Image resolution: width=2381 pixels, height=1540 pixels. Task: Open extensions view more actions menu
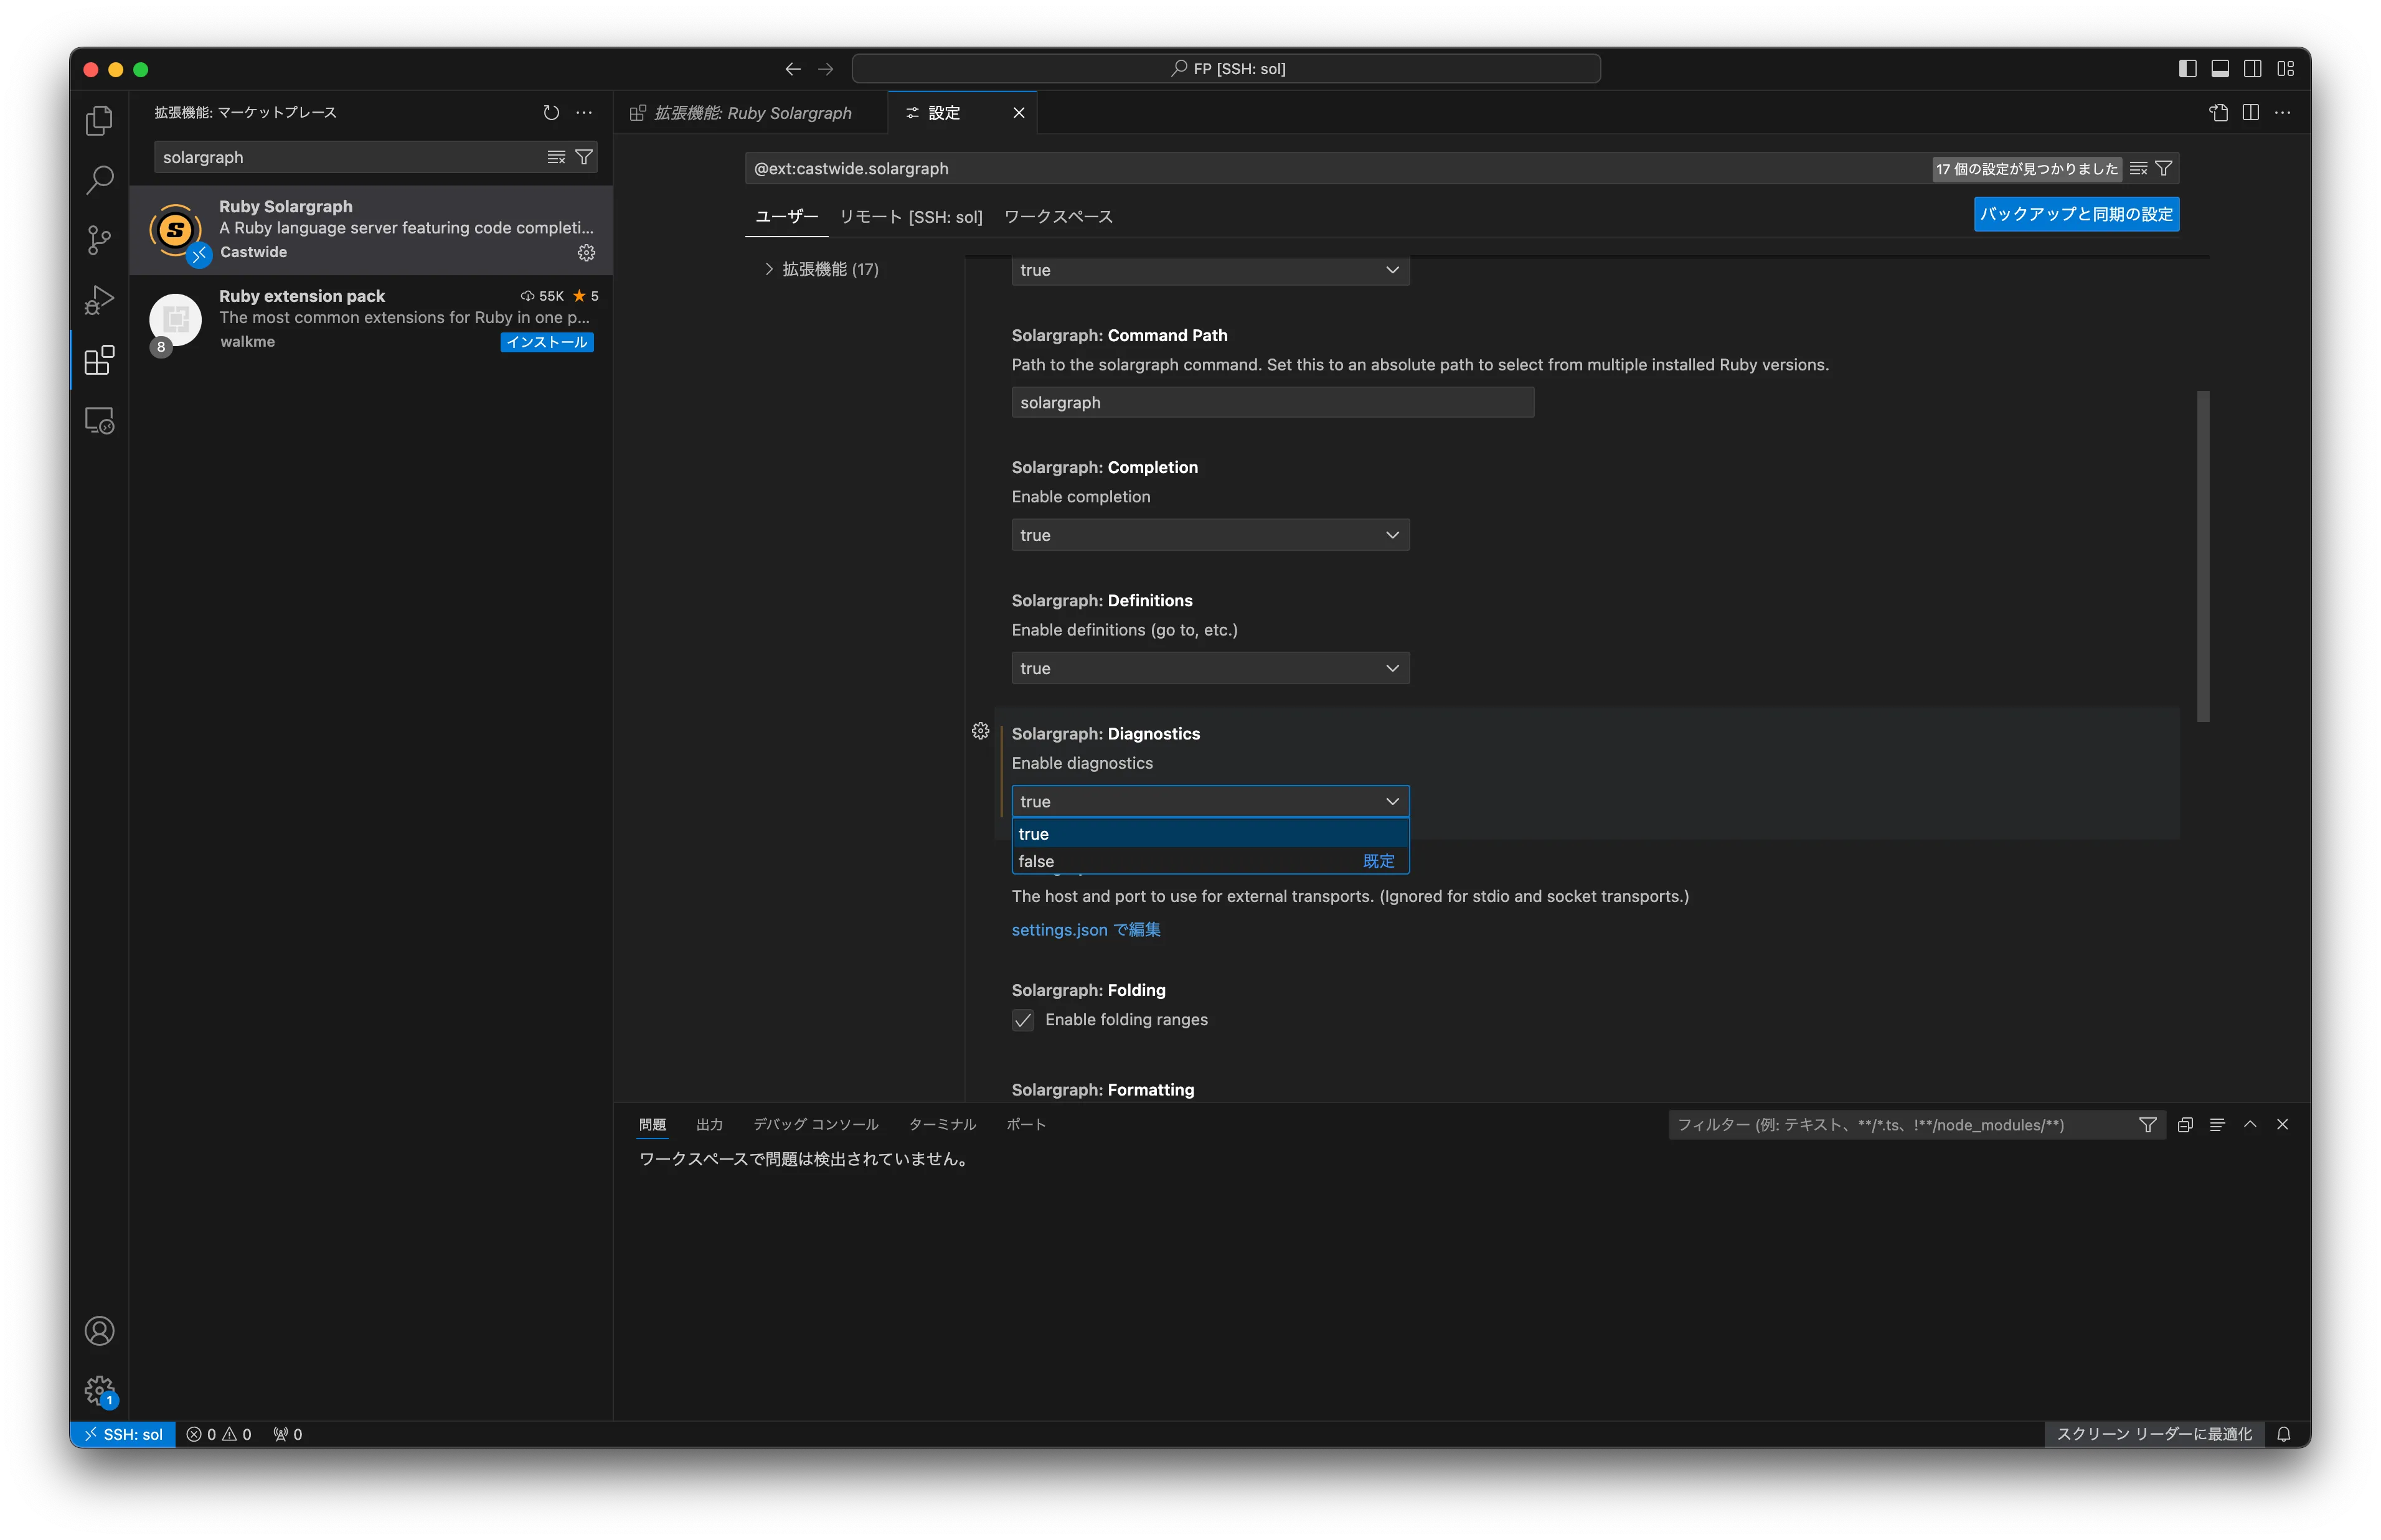click(x=584, y=112)
